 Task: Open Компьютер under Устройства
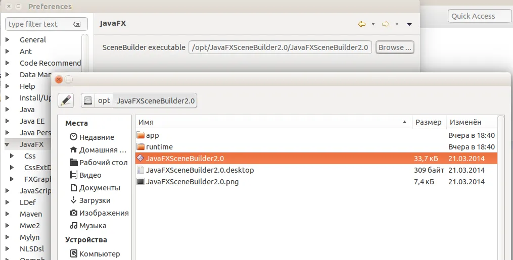point(100,254)
